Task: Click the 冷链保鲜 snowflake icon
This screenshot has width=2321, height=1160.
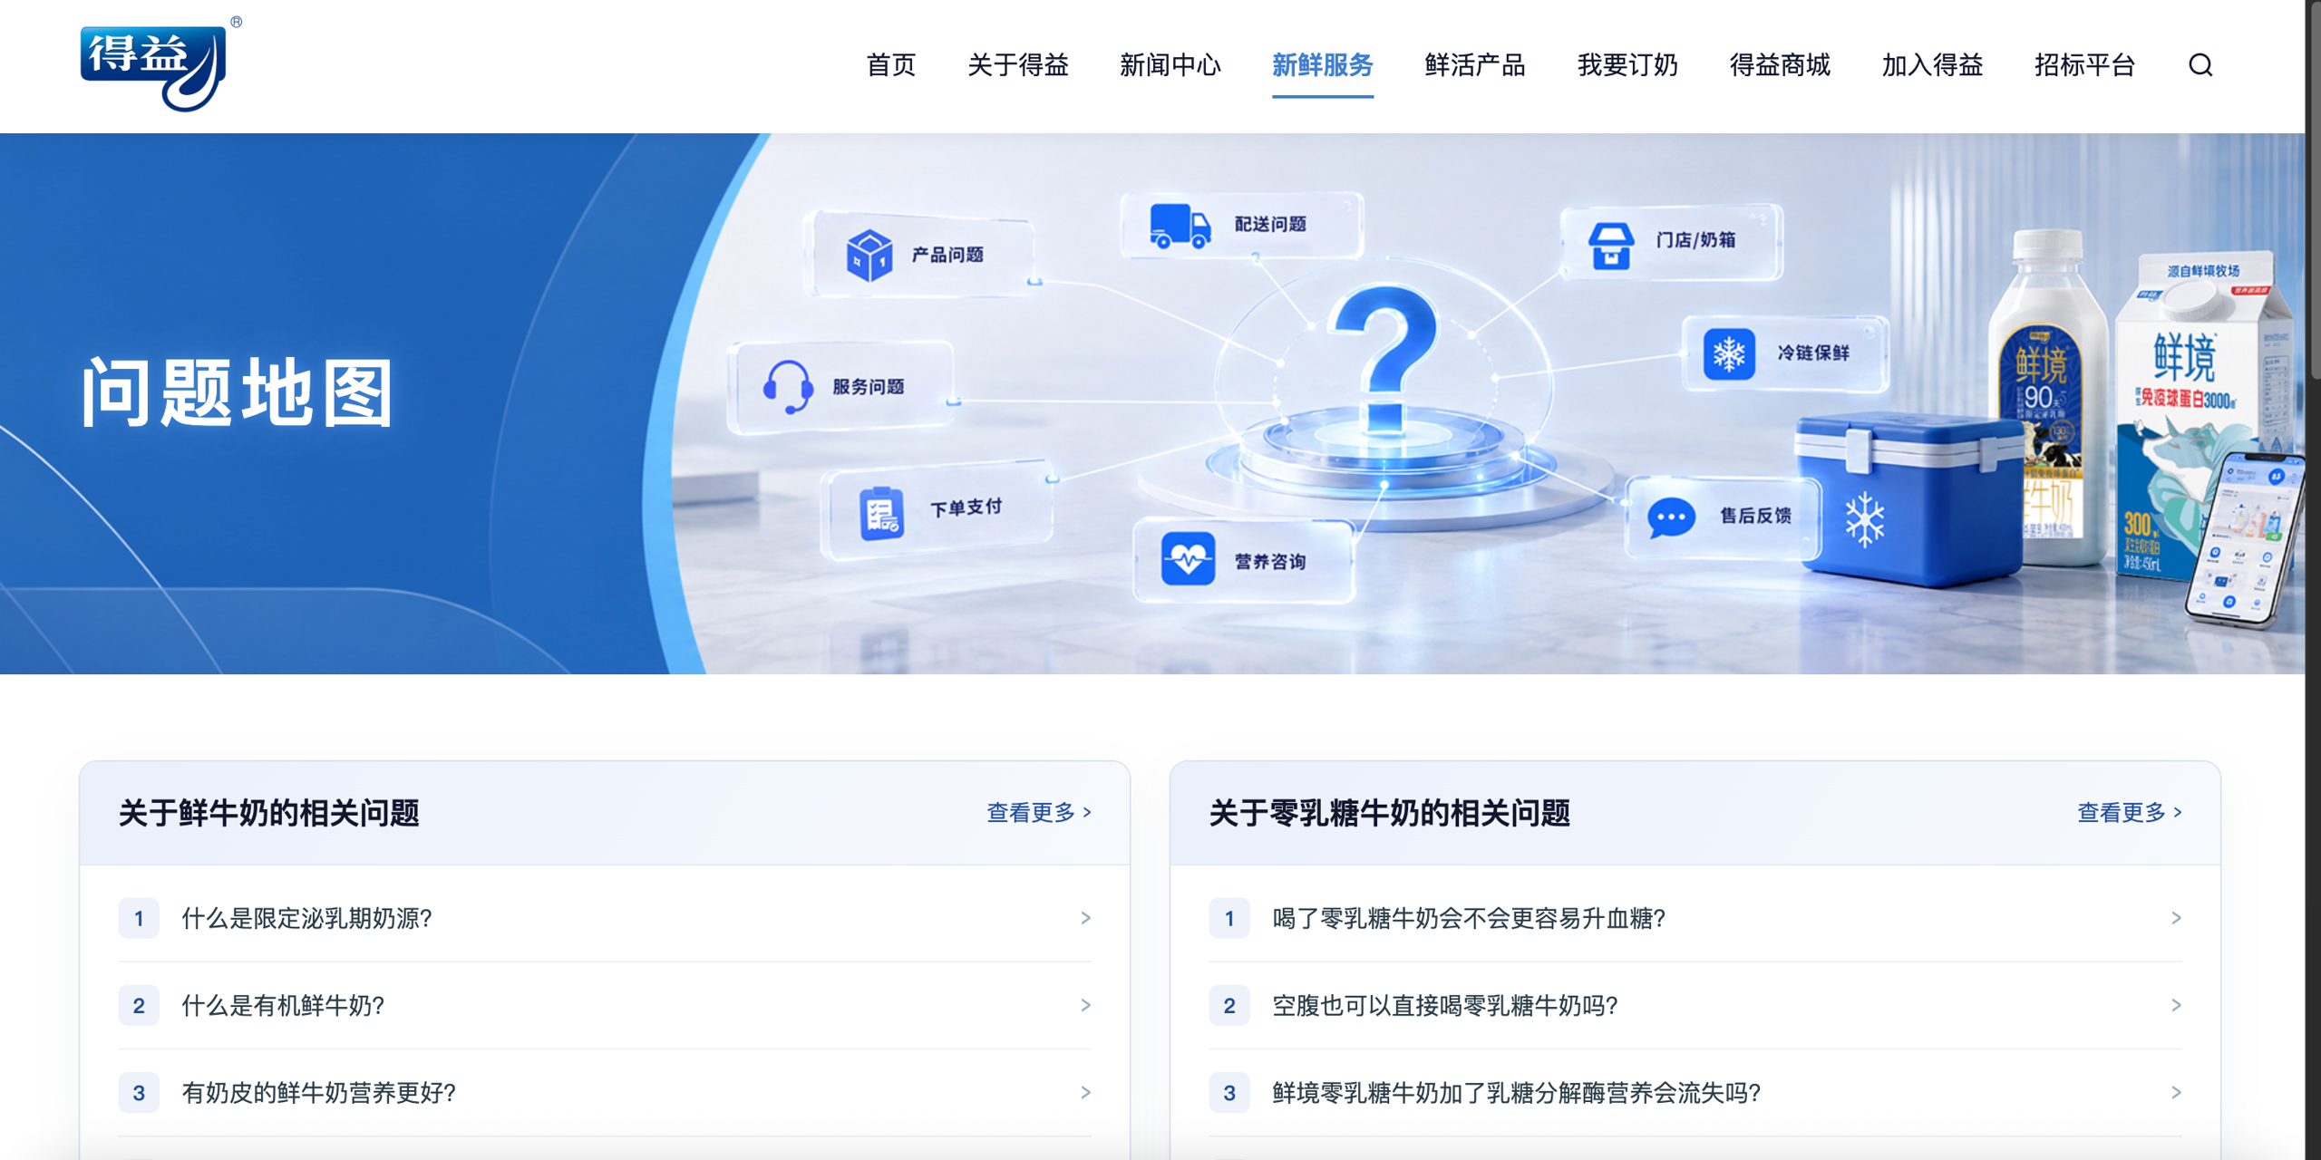Action: click(1728, 353)
